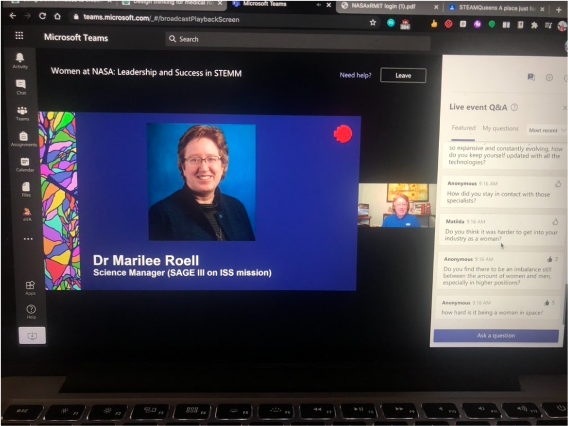
Task: Click the browser back arrow
Action: click(13, 16)
